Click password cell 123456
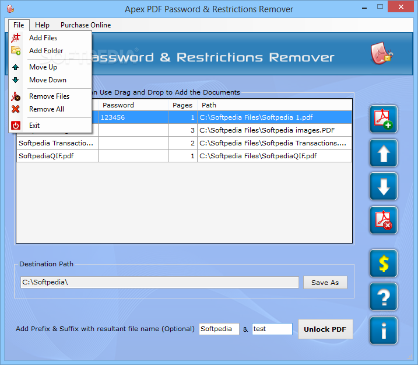 tap(133, 117)
